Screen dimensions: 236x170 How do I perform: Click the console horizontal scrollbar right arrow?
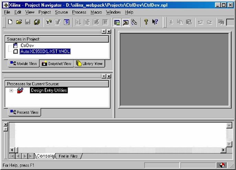224,150
